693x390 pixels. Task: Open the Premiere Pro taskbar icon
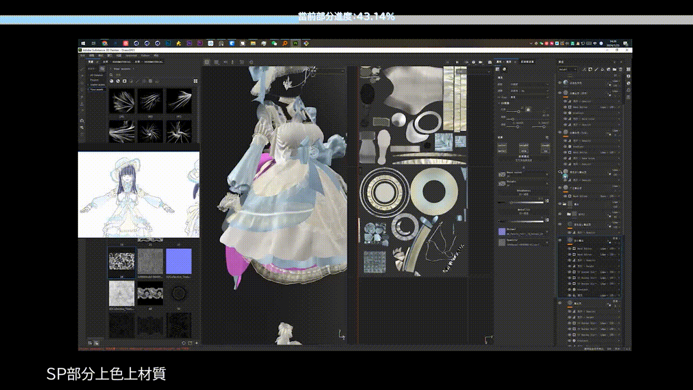pos(200,43)
